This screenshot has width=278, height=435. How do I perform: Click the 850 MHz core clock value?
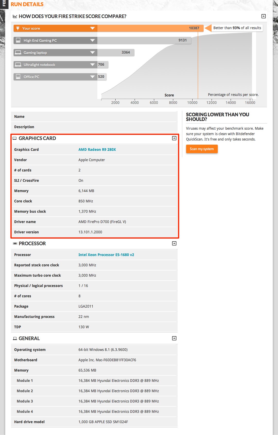click(x=86, y=201)
